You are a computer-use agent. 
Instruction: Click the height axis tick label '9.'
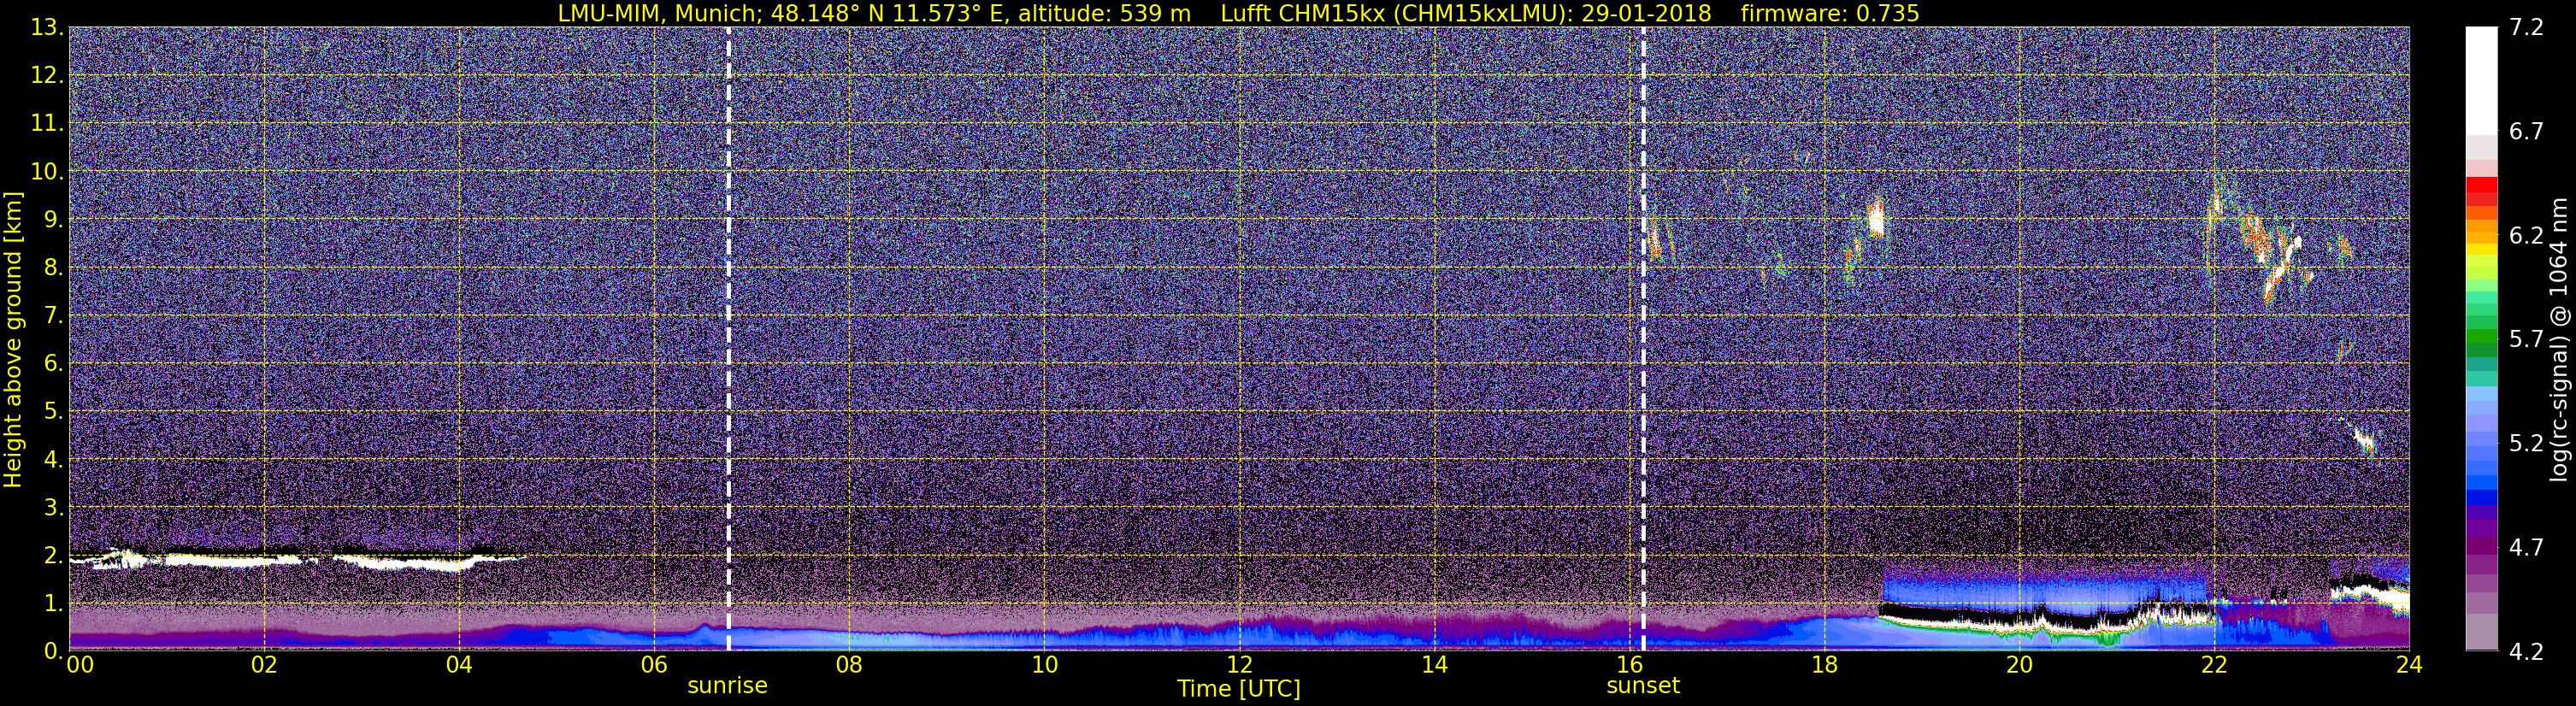pyautogui.click(x=54, y=220)
